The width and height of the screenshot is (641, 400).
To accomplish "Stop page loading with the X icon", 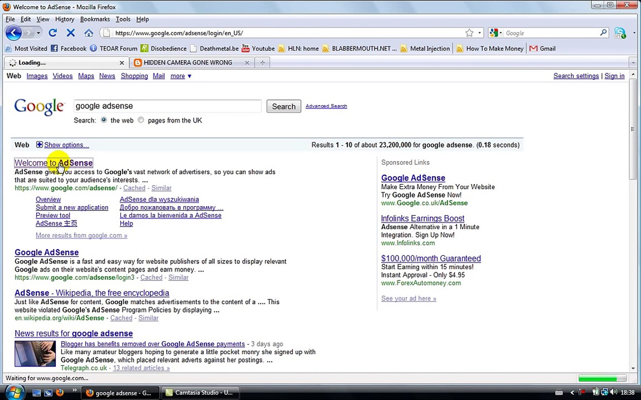I will [70, 33].
